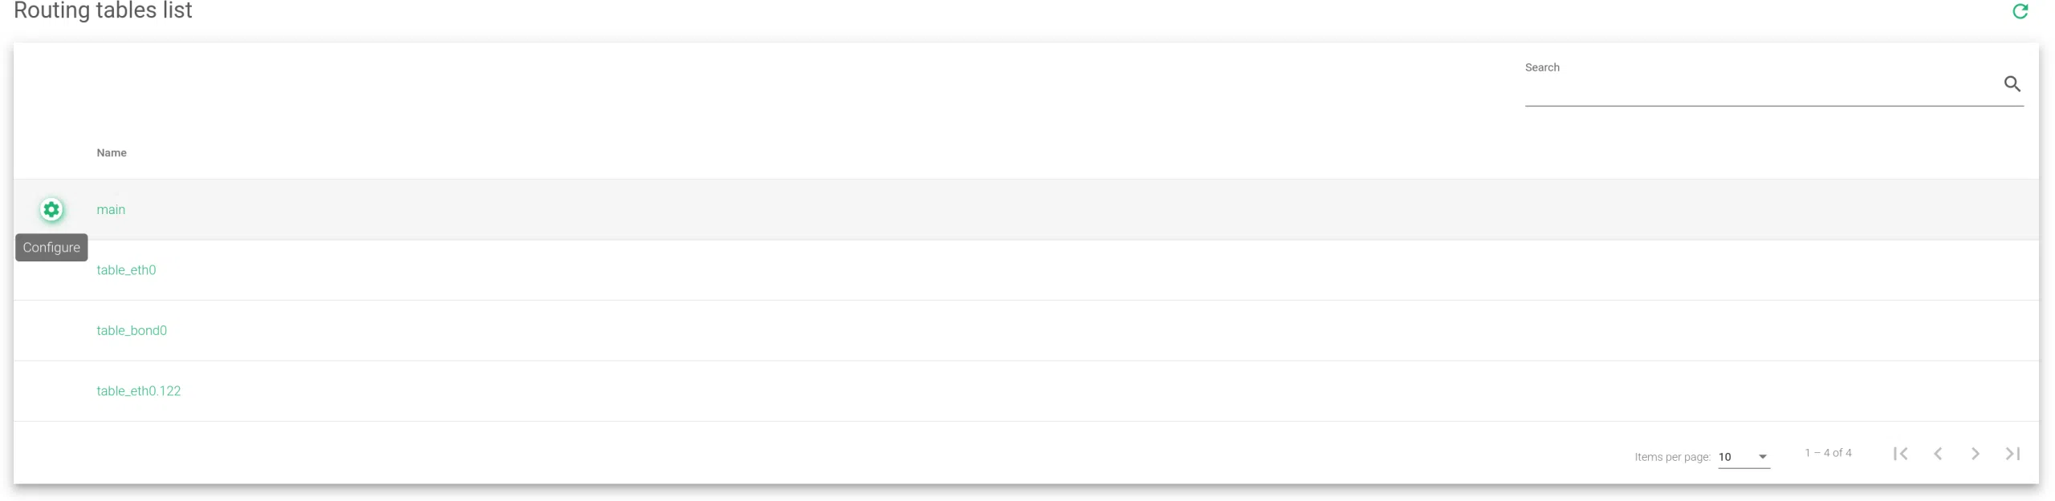
Task: Click the Search label above the field
Action: click(x=1542, y=67)
